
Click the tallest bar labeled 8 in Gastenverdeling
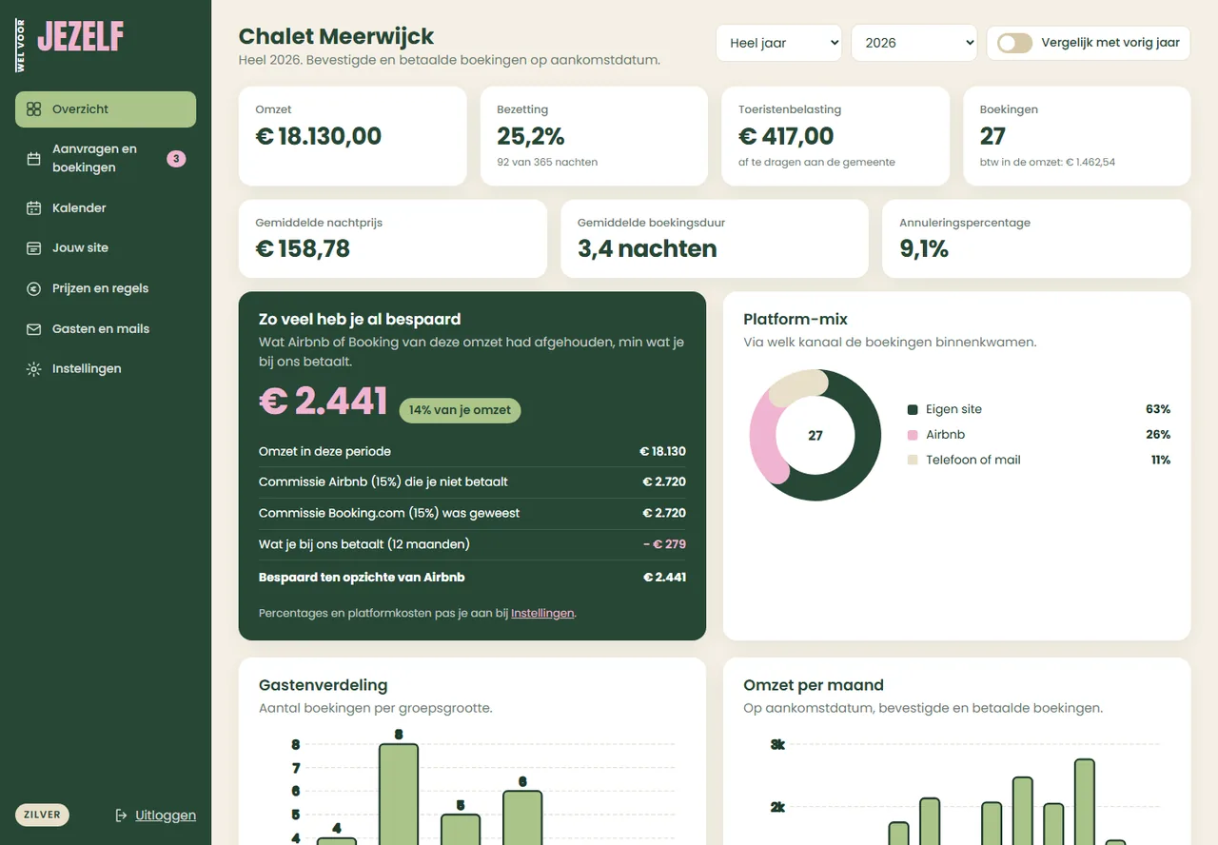(x=399, y=795)
